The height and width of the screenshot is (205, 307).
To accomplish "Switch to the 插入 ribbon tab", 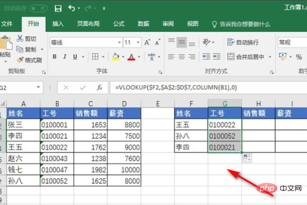I will [58, 24].
